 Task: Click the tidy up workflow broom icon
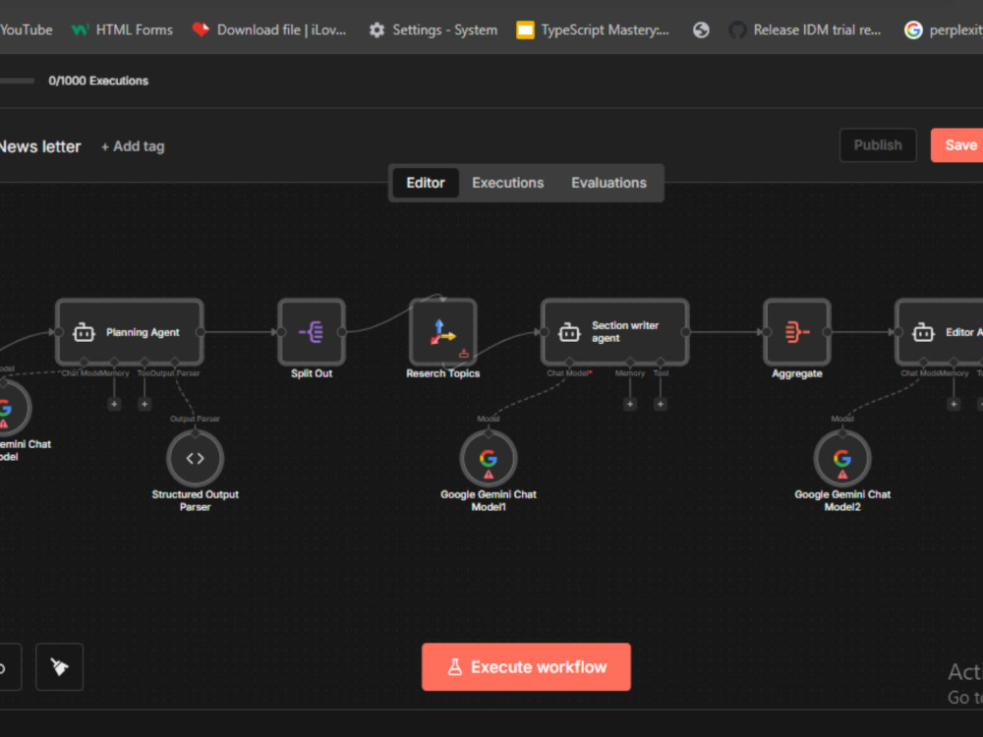[60, 667]
